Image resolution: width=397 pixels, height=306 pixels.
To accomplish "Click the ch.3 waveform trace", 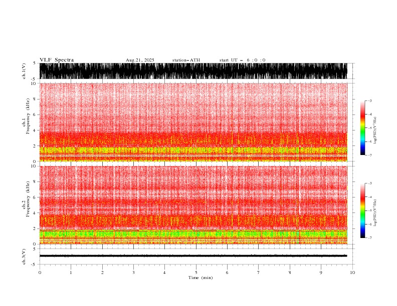I will click(193, 256).
